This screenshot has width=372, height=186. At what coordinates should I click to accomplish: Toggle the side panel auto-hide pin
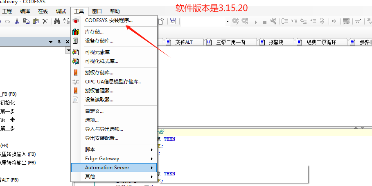[59, 42]
